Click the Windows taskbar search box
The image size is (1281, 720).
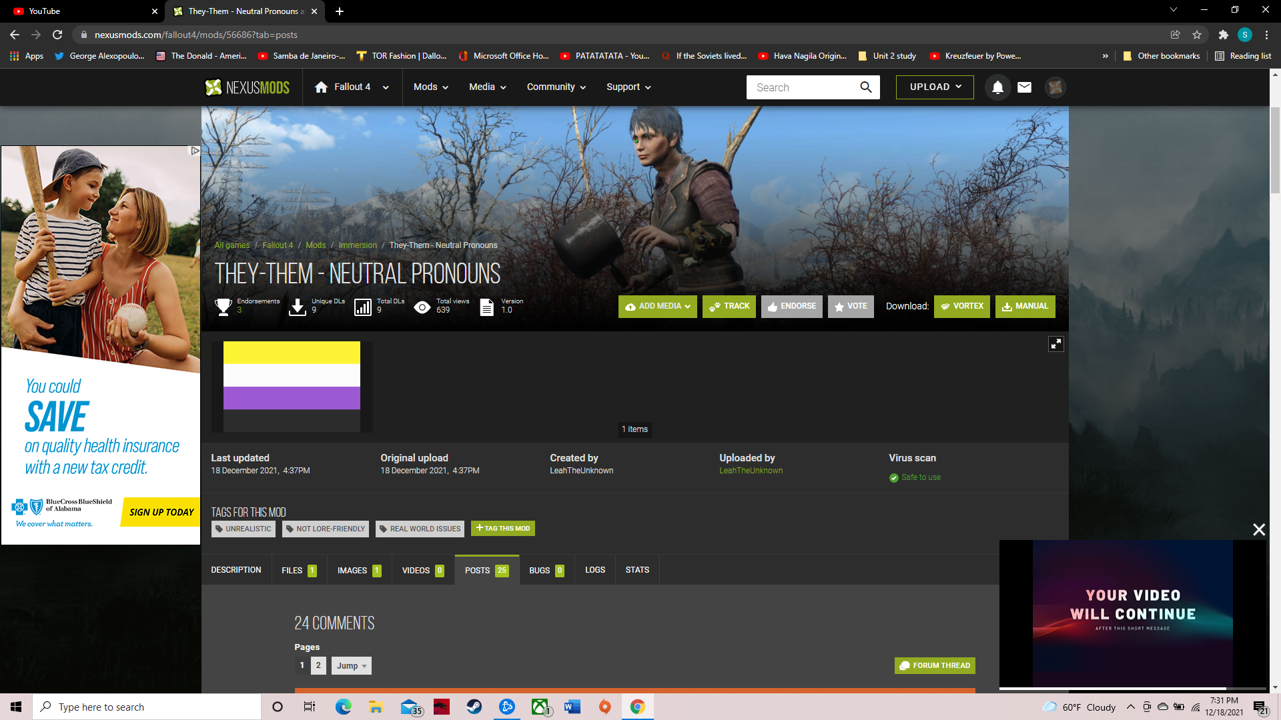point(147,707)
